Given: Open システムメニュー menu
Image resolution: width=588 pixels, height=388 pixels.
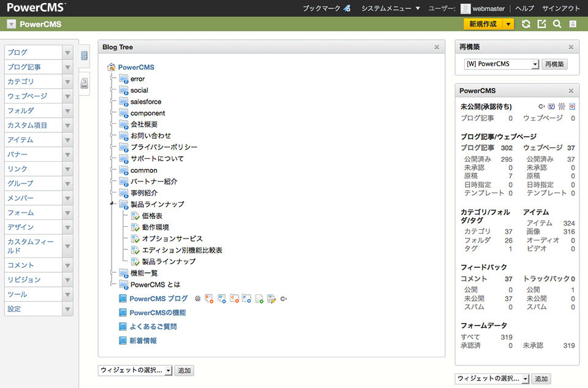Looking at the screenshot, I should [x=391, y=8].
